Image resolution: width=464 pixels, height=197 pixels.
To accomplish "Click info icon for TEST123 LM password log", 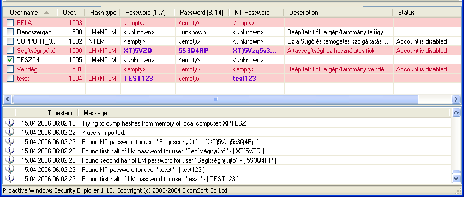I will 10,179.
